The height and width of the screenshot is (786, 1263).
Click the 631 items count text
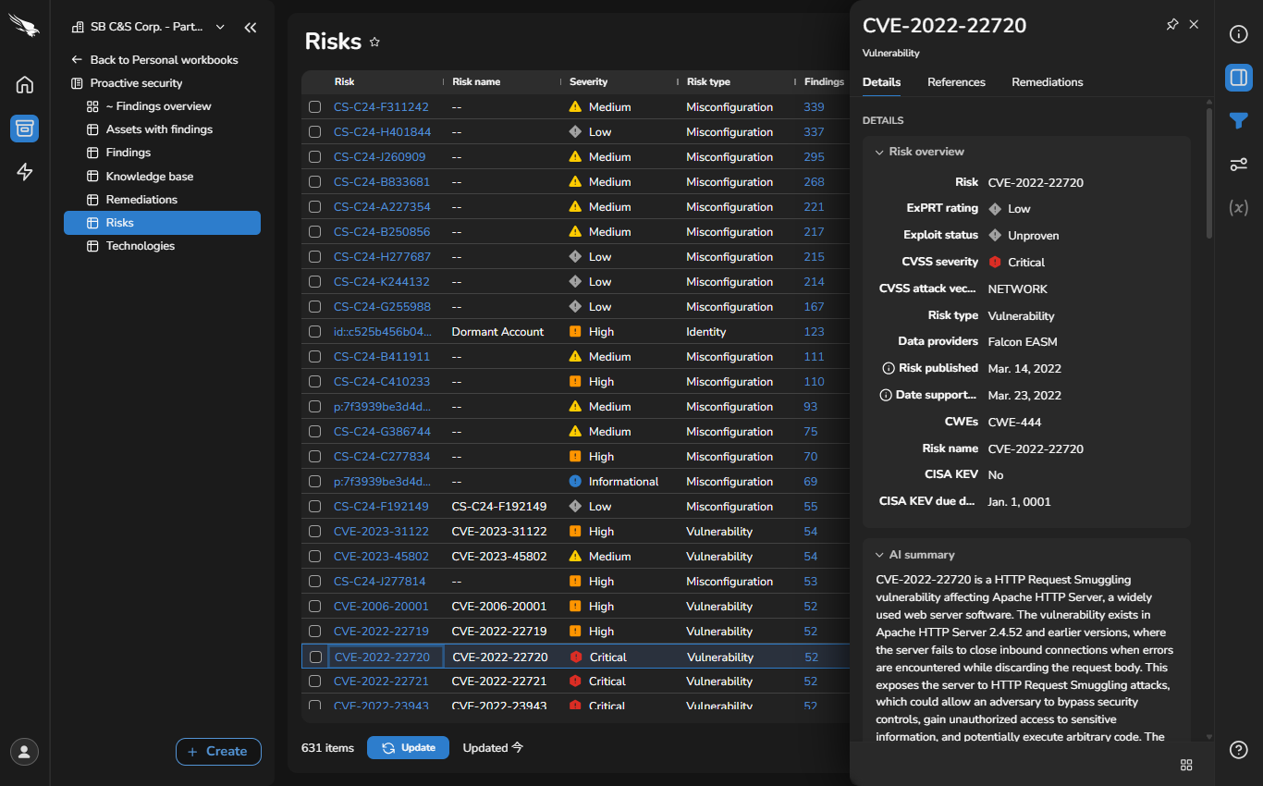327,748
